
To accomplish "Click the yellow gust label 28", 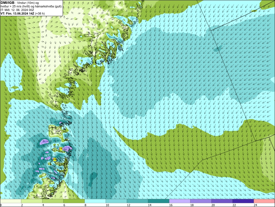I will 55,159.
